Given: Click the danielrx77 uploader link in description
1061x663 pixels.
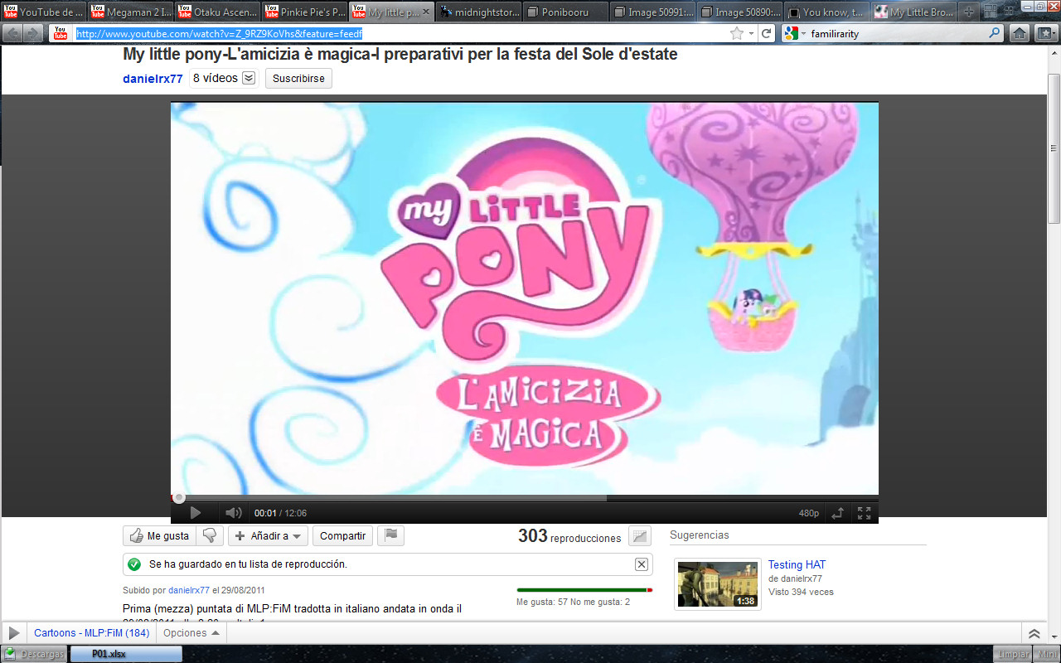Looking at the screenshot, I should (x=189, y=591).
